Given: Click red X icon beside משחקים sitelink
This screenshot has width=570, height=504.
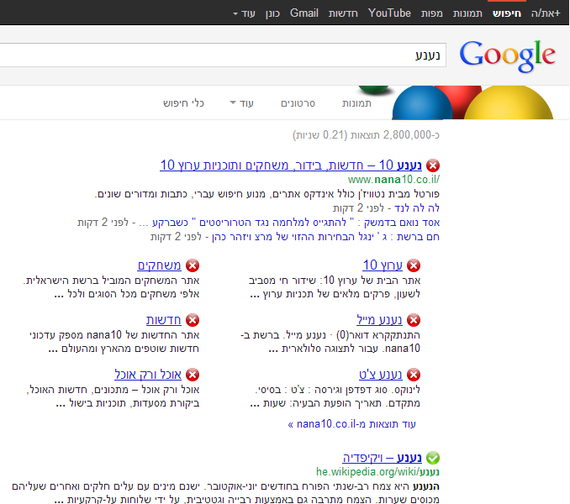Looking at the screenshot, I should coord(193,265).
